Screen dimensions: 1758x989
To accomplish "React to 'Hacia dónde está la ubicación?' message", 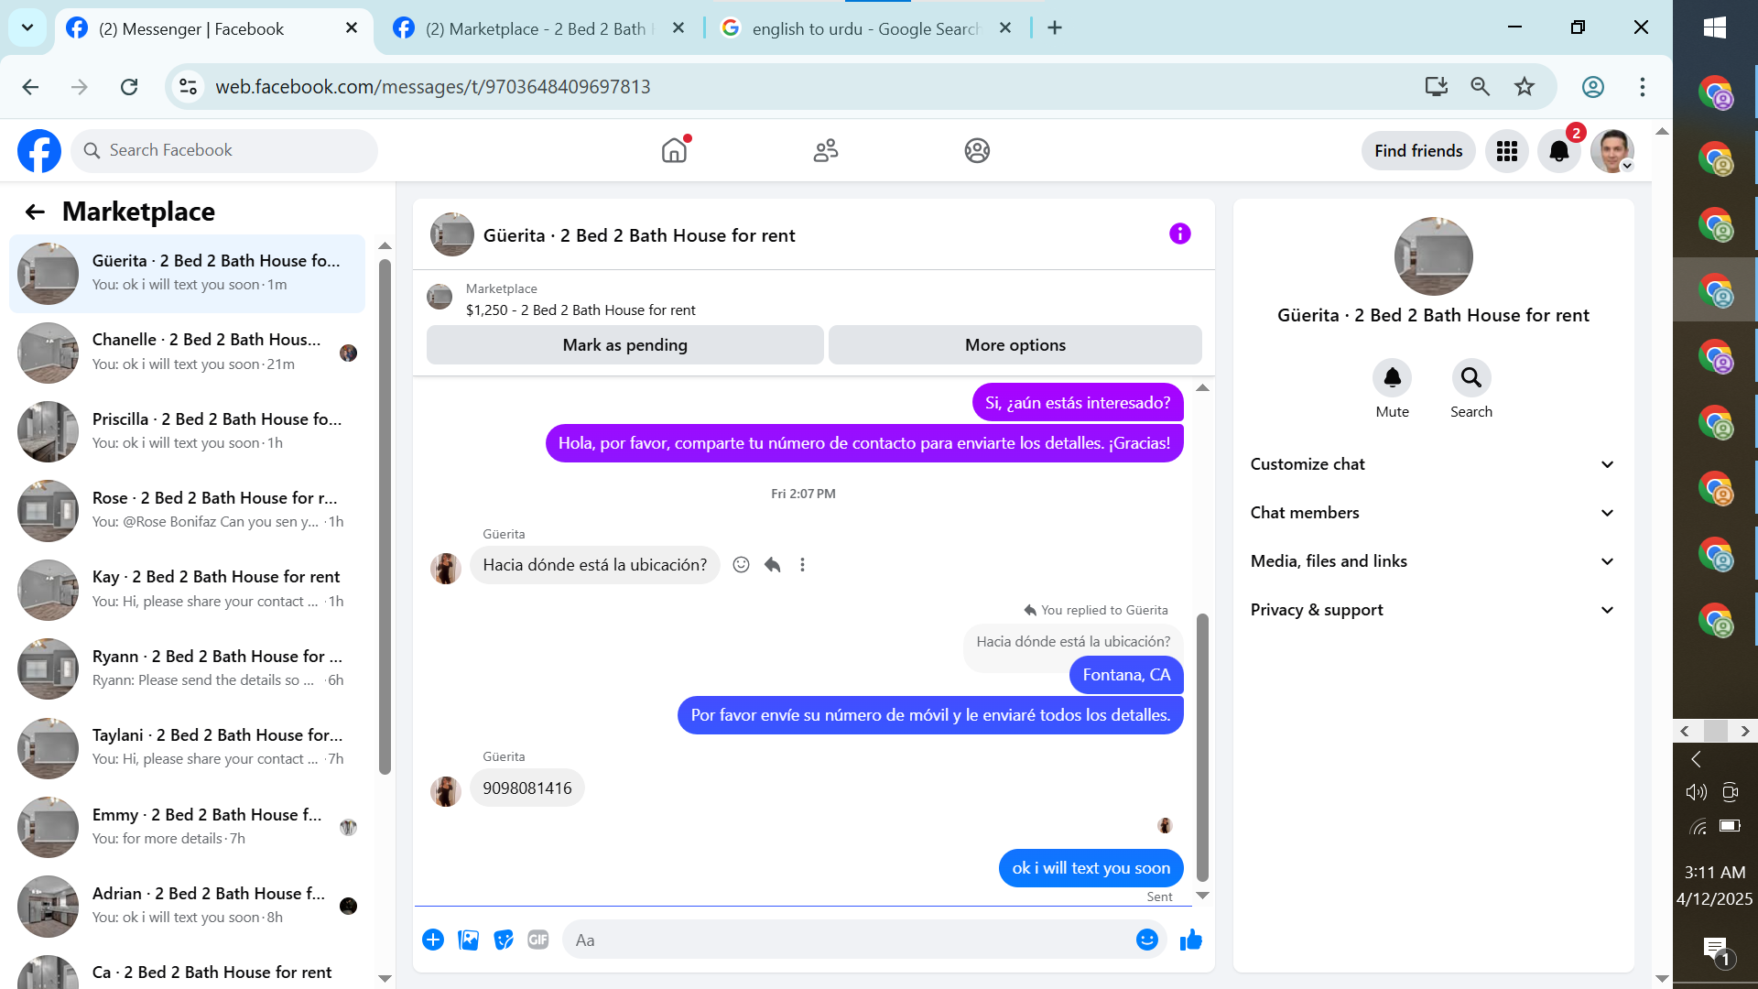I will [x=742, y=565].
